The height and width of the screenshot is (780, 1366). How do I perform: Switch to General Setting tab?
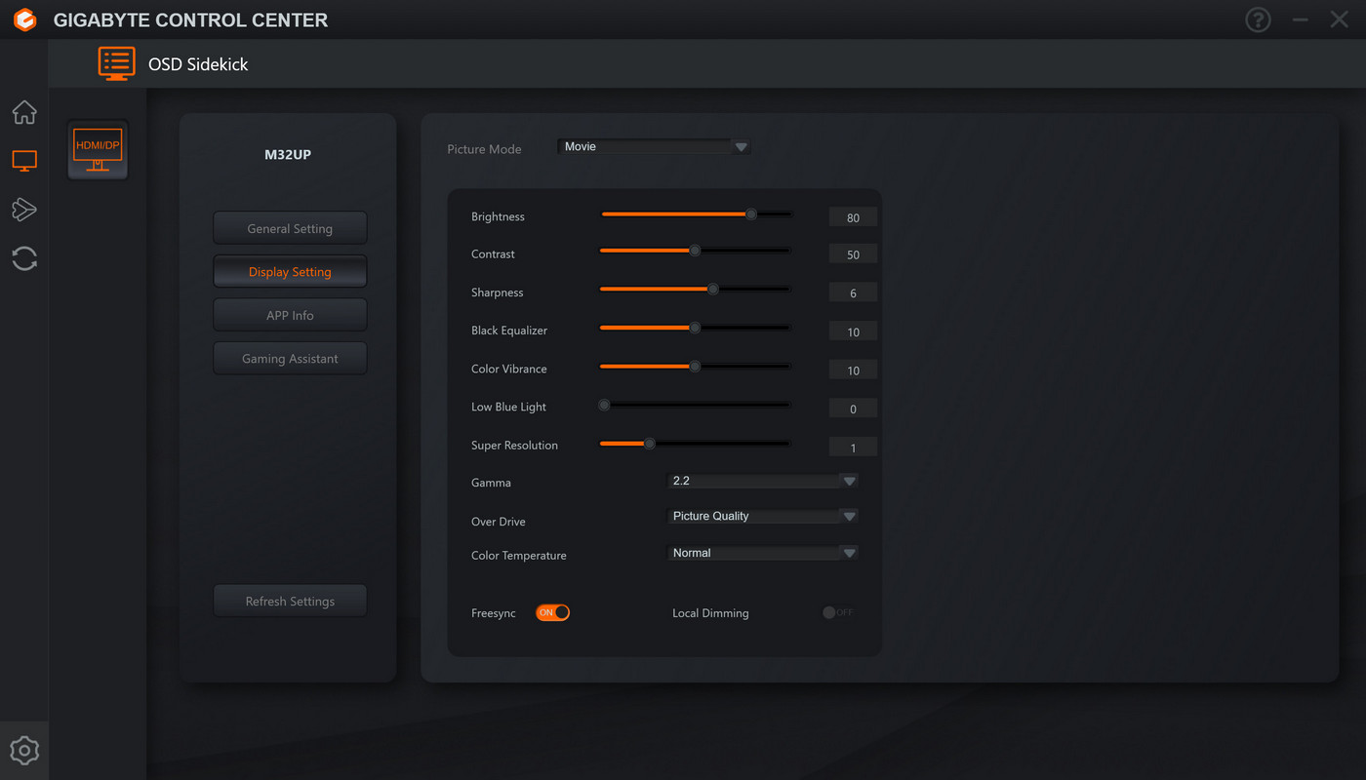click(290, 228)
